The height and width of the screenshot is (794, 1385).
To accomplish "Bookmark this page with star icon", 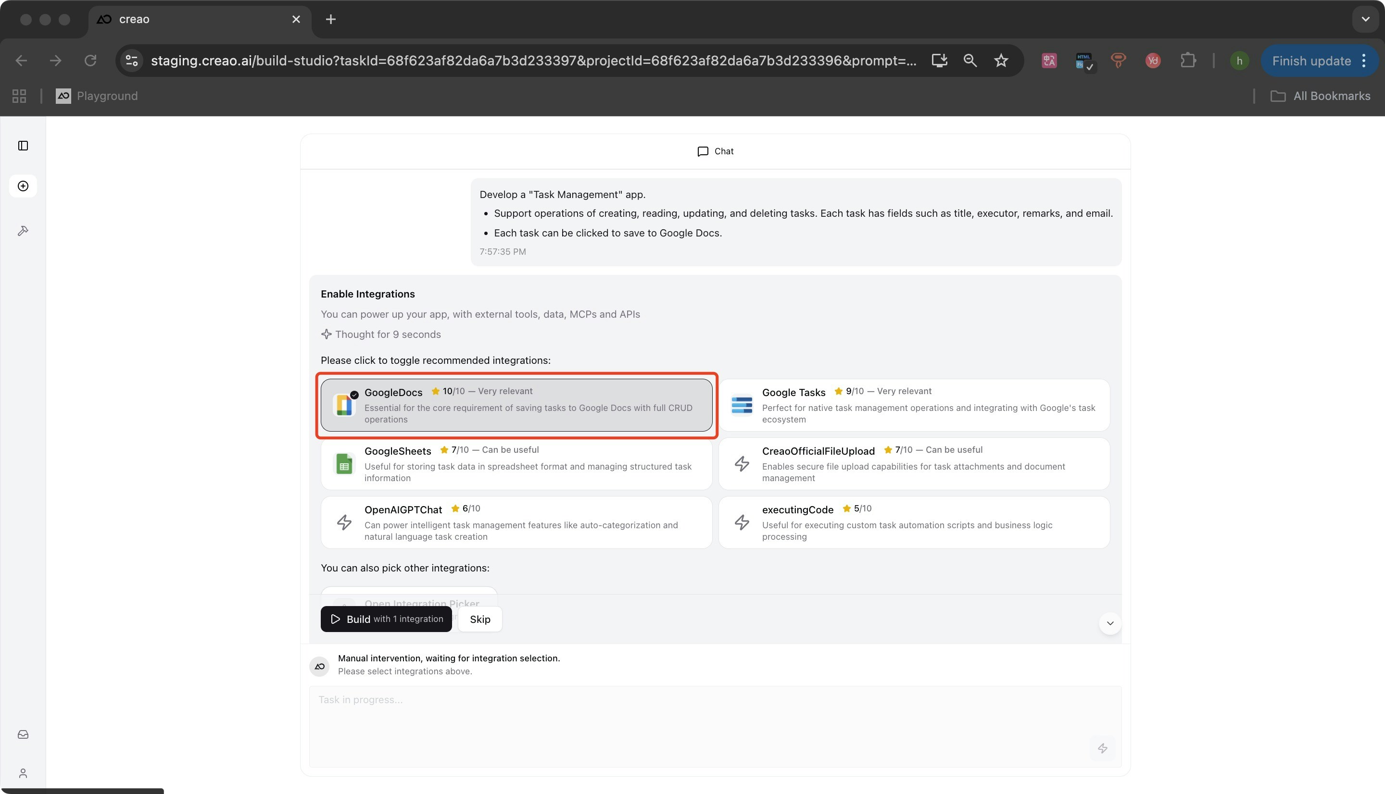I will [x=1001, y=61].
